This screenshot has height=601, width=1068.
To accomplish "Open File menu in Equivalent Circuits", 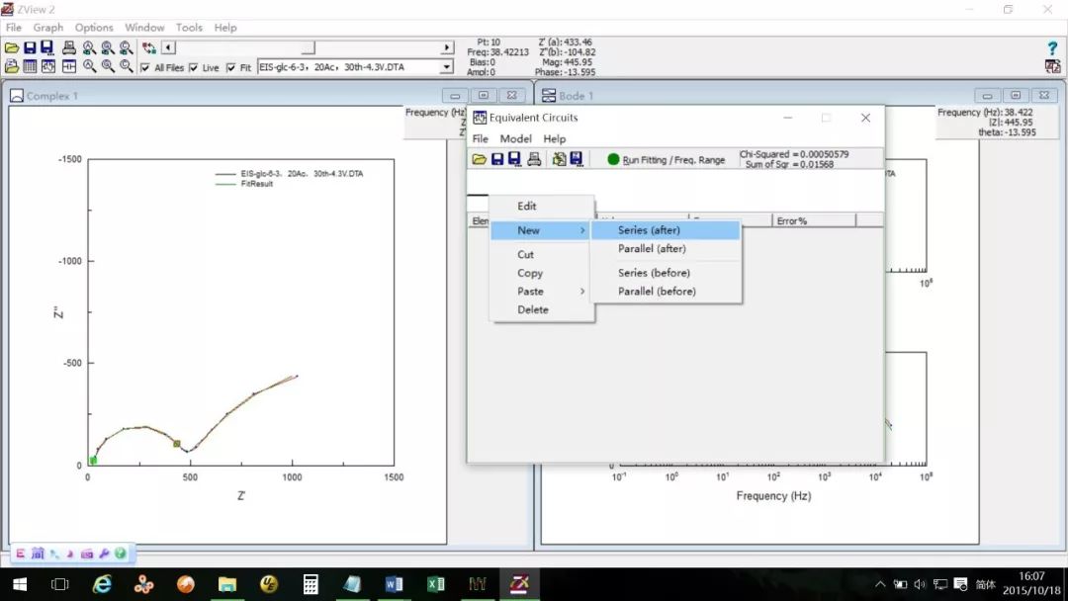I will pos(481,138).
